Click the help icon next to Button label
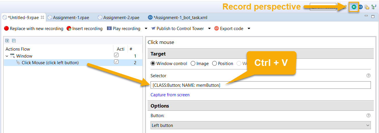Screen dimensions: 379x133 click(369, 115)
